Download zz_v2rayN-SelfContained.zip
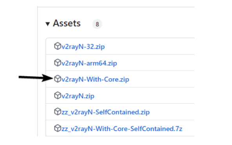Screen dimensions: 232x145 (106, 112)
